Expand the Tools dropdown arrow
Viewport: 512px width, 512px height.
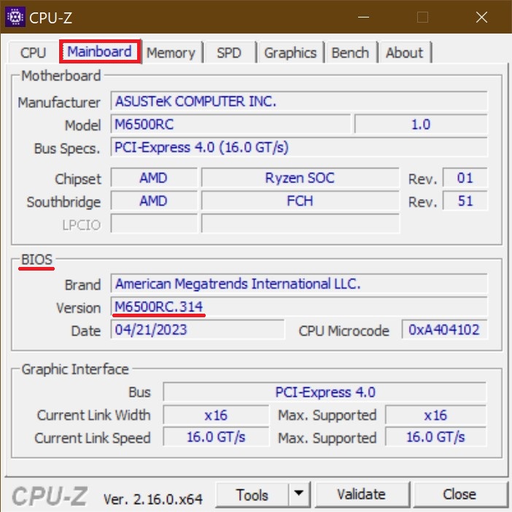pos(298,495)
